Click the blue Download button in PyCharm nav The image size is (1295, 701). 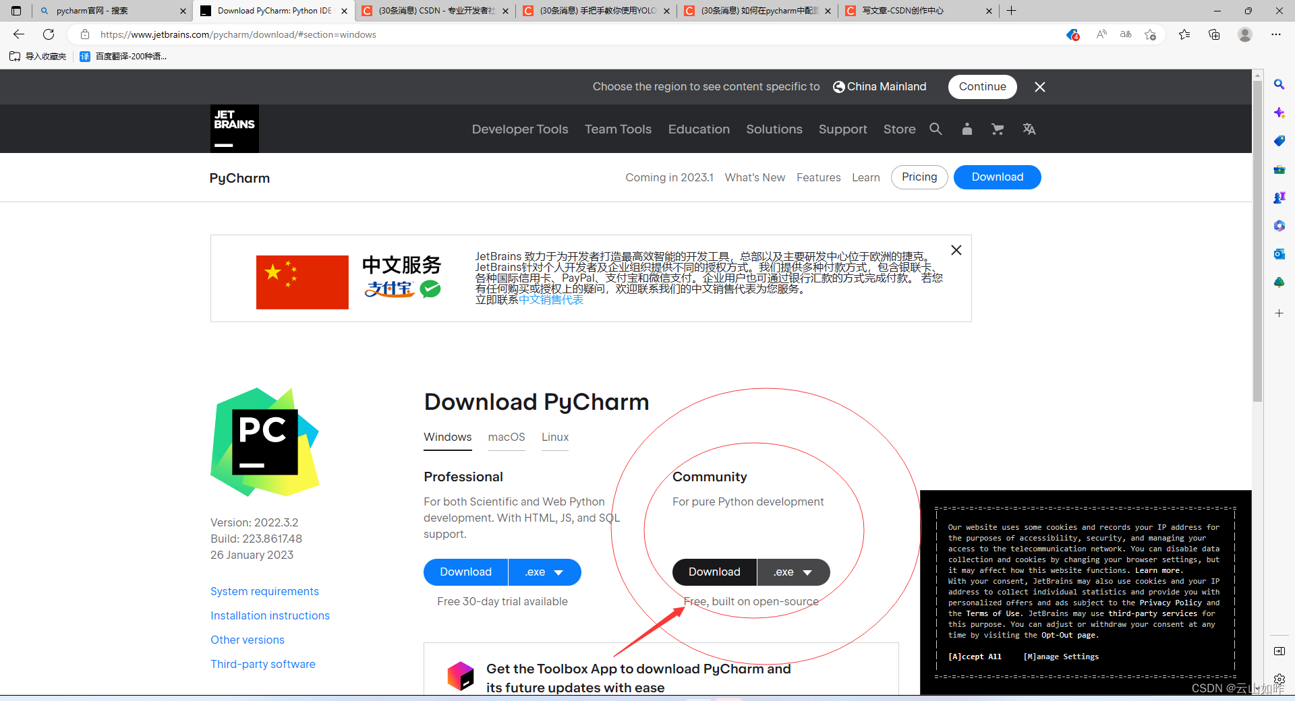997,177
